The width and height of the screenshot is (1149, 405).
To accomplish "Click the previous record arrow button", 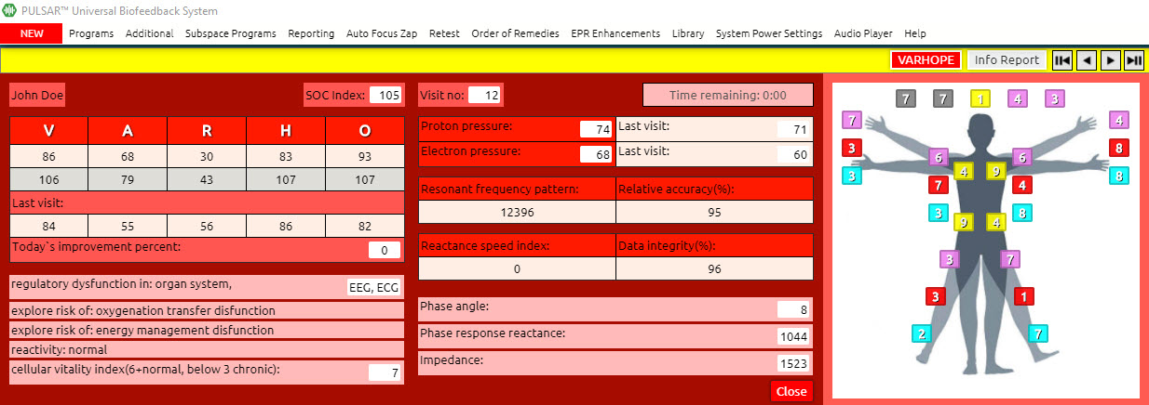I will click(1086, 60).
